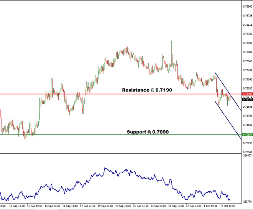
Task: Click the '17 Sep 21:00' time label
Action: 88,206
